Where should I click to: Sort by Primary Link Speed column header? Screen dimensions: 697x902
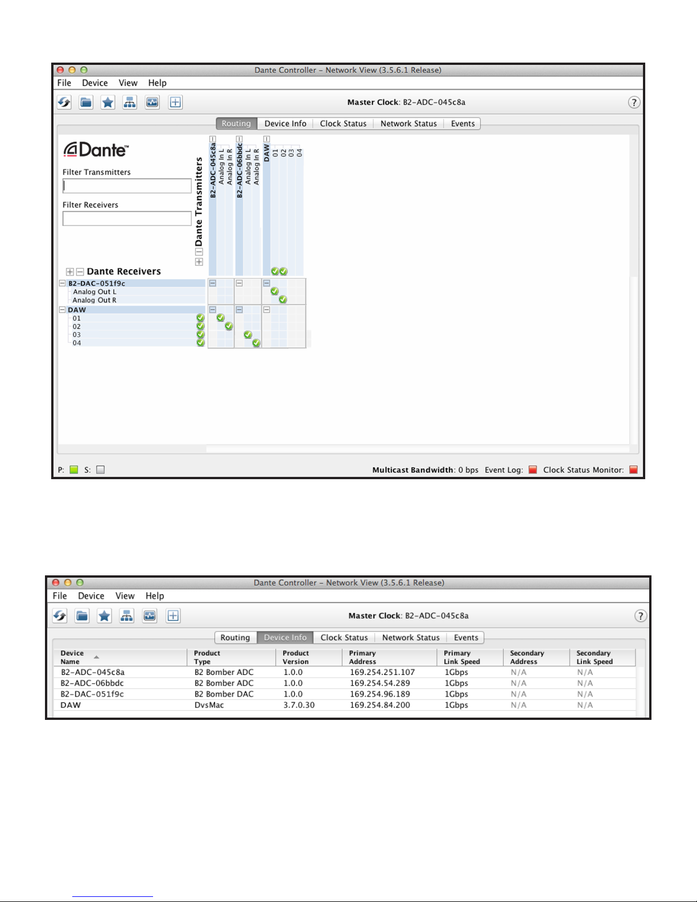(470, 657)
